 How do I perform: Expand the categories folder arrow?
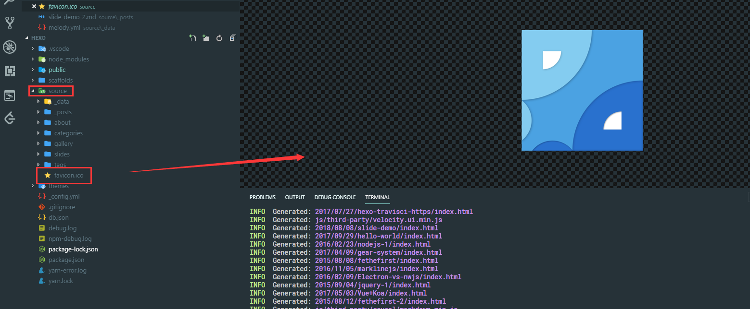(38, 133)
